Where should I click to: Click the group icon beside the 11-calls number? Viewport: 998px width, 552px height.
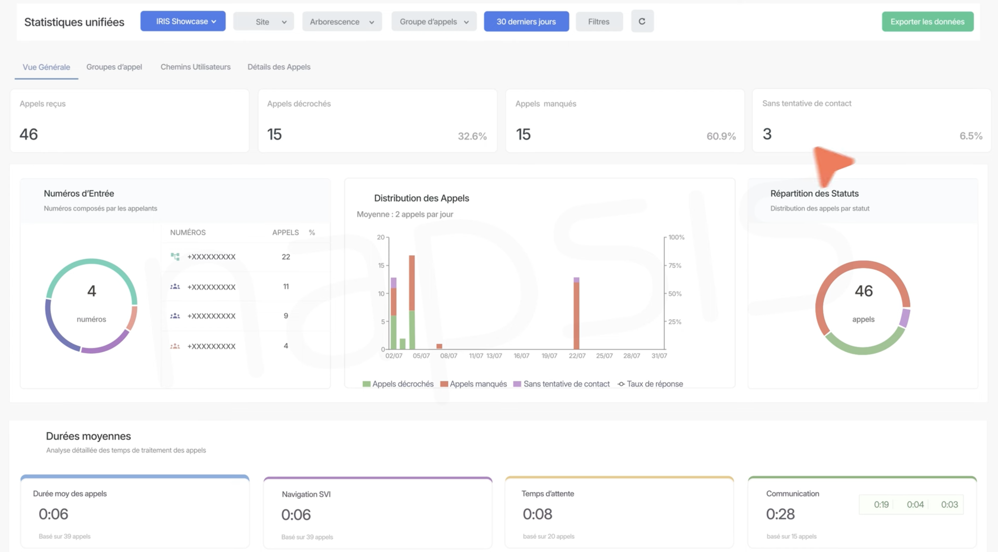[175, 287]
